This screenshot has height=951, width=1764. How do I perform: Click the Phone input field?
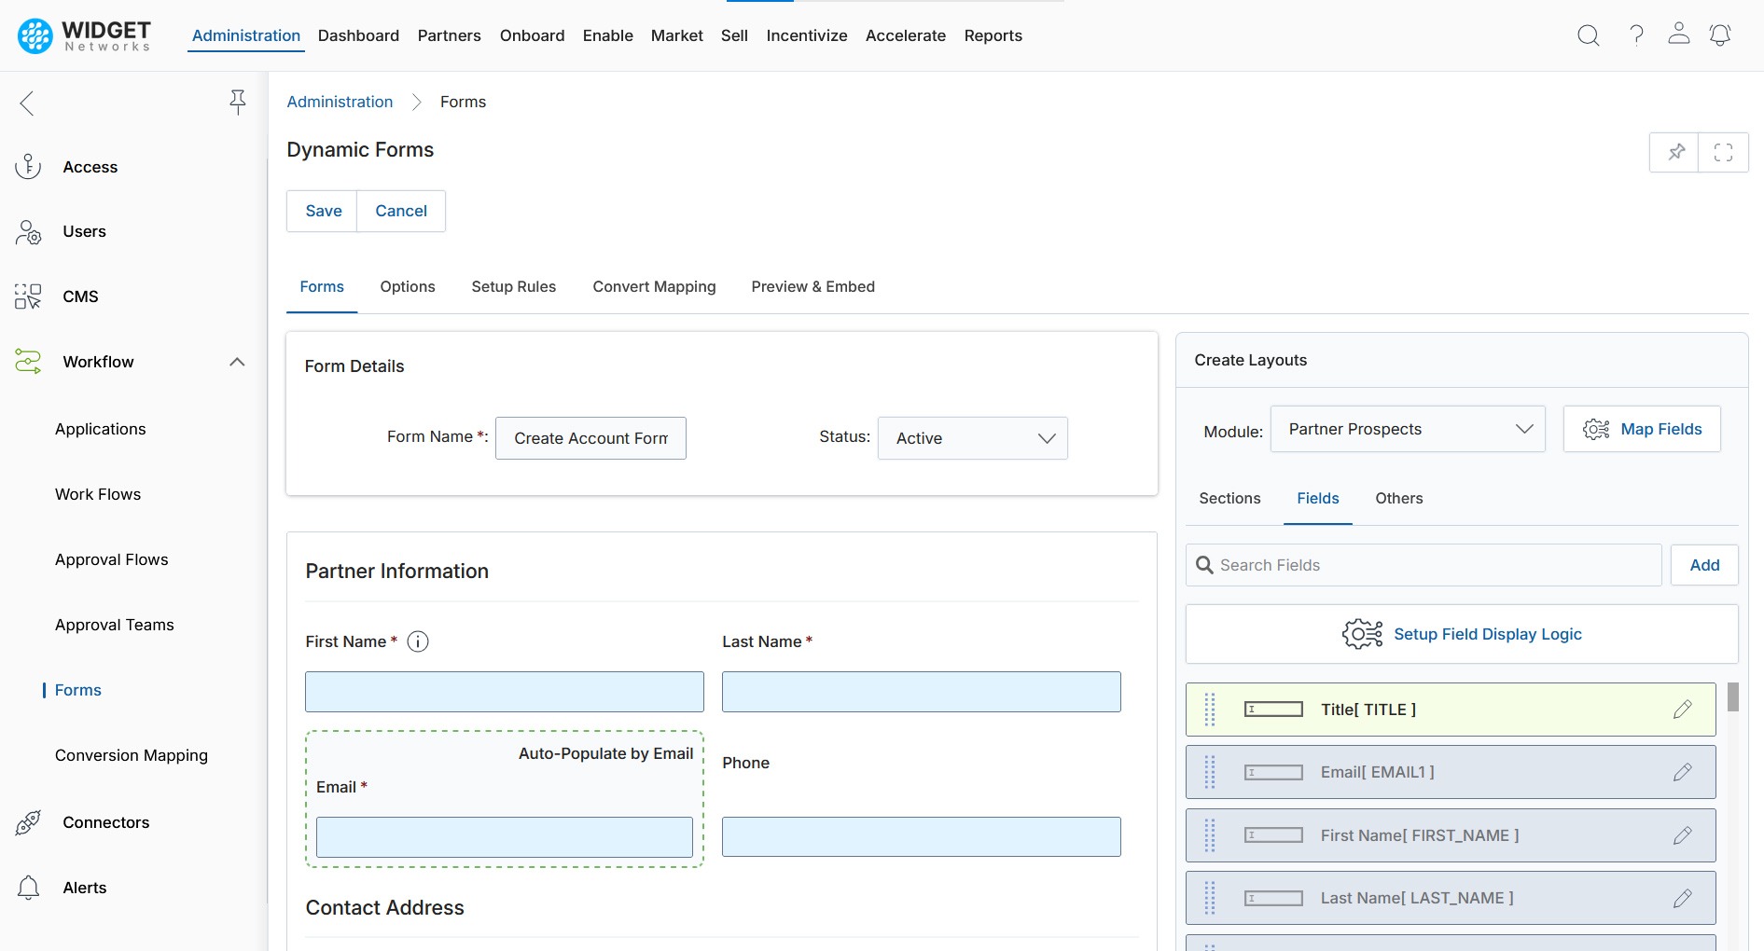tap(922, 837)
